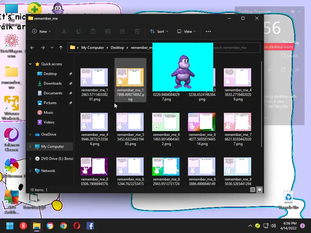The image size is (311, 233).
Task: Open the Recycle Bin desktop icon
Action: (x=289, y=200)
